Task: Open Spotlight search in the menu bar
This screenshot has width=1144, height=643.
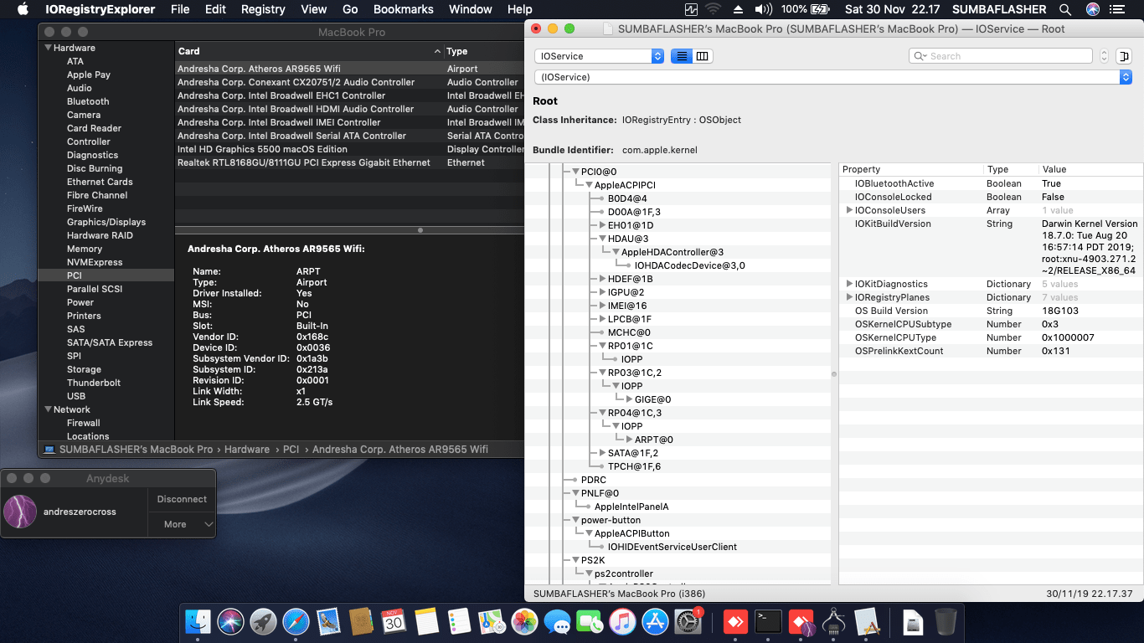Action: 1065,9
